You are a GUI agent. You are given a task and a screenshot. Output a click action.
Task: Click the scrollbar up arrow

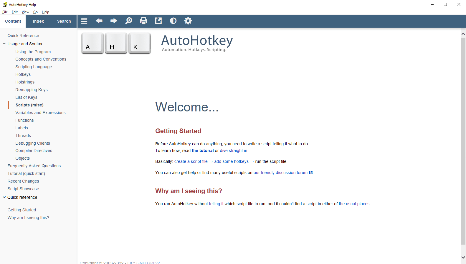click(463, 34)
